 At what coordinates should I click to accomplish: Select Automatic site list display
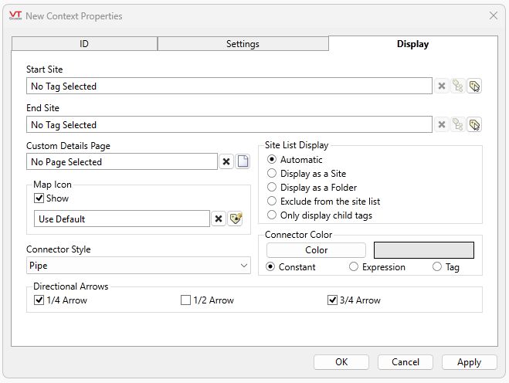272,159
